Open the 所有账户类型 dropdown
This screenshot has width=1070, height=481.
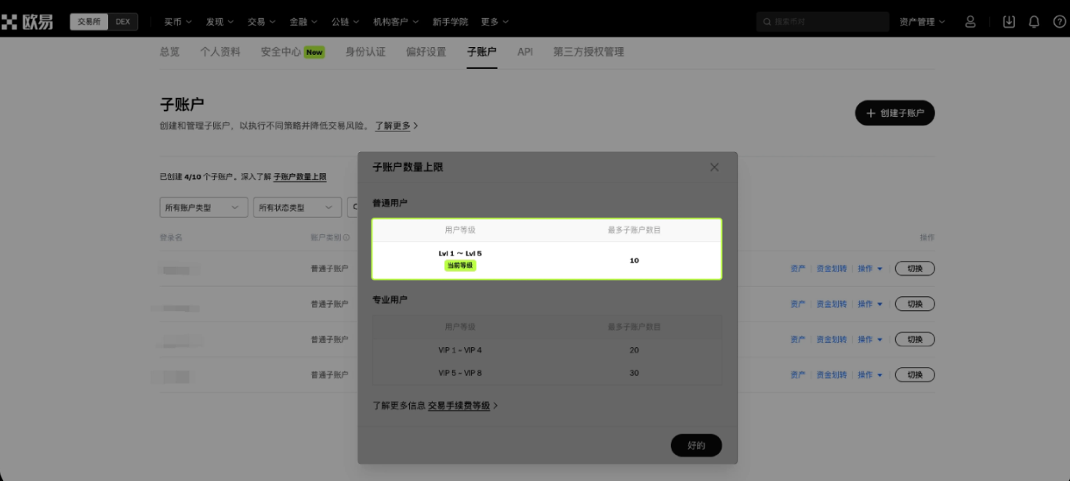(203, 207)
